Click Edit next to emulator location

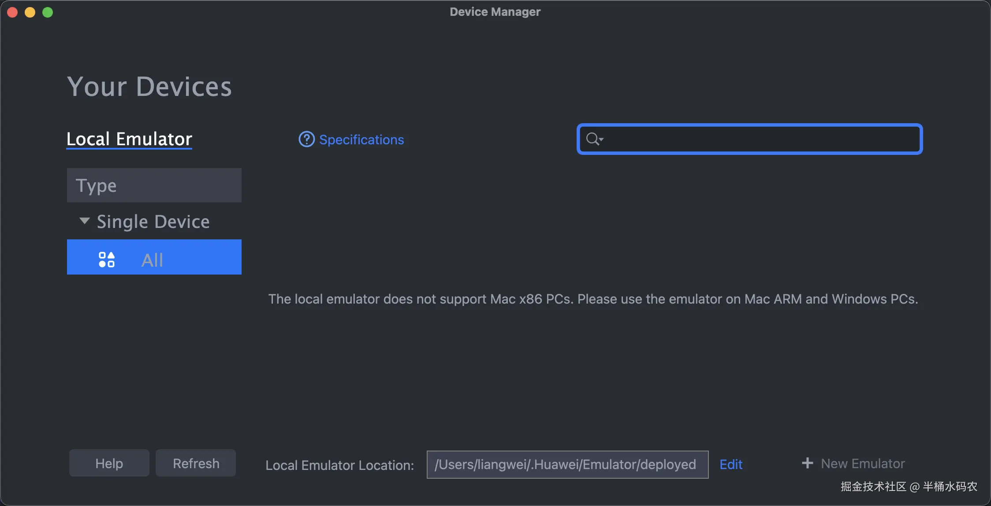pyautogui.click(x=730, y=465)
